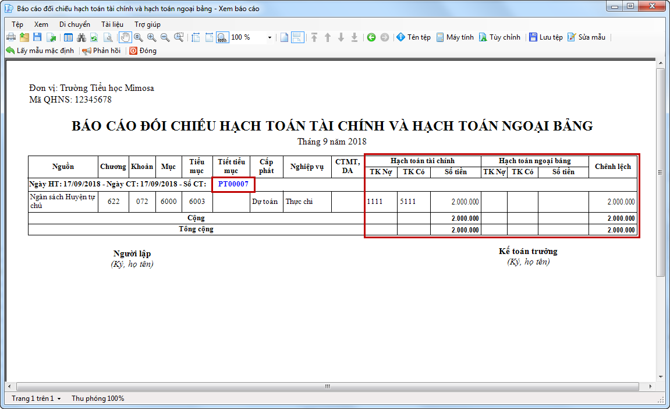Expand the Trang 1 trên 1 page selector
Screen dimensions: 670x409
click(x=36, y=399)
